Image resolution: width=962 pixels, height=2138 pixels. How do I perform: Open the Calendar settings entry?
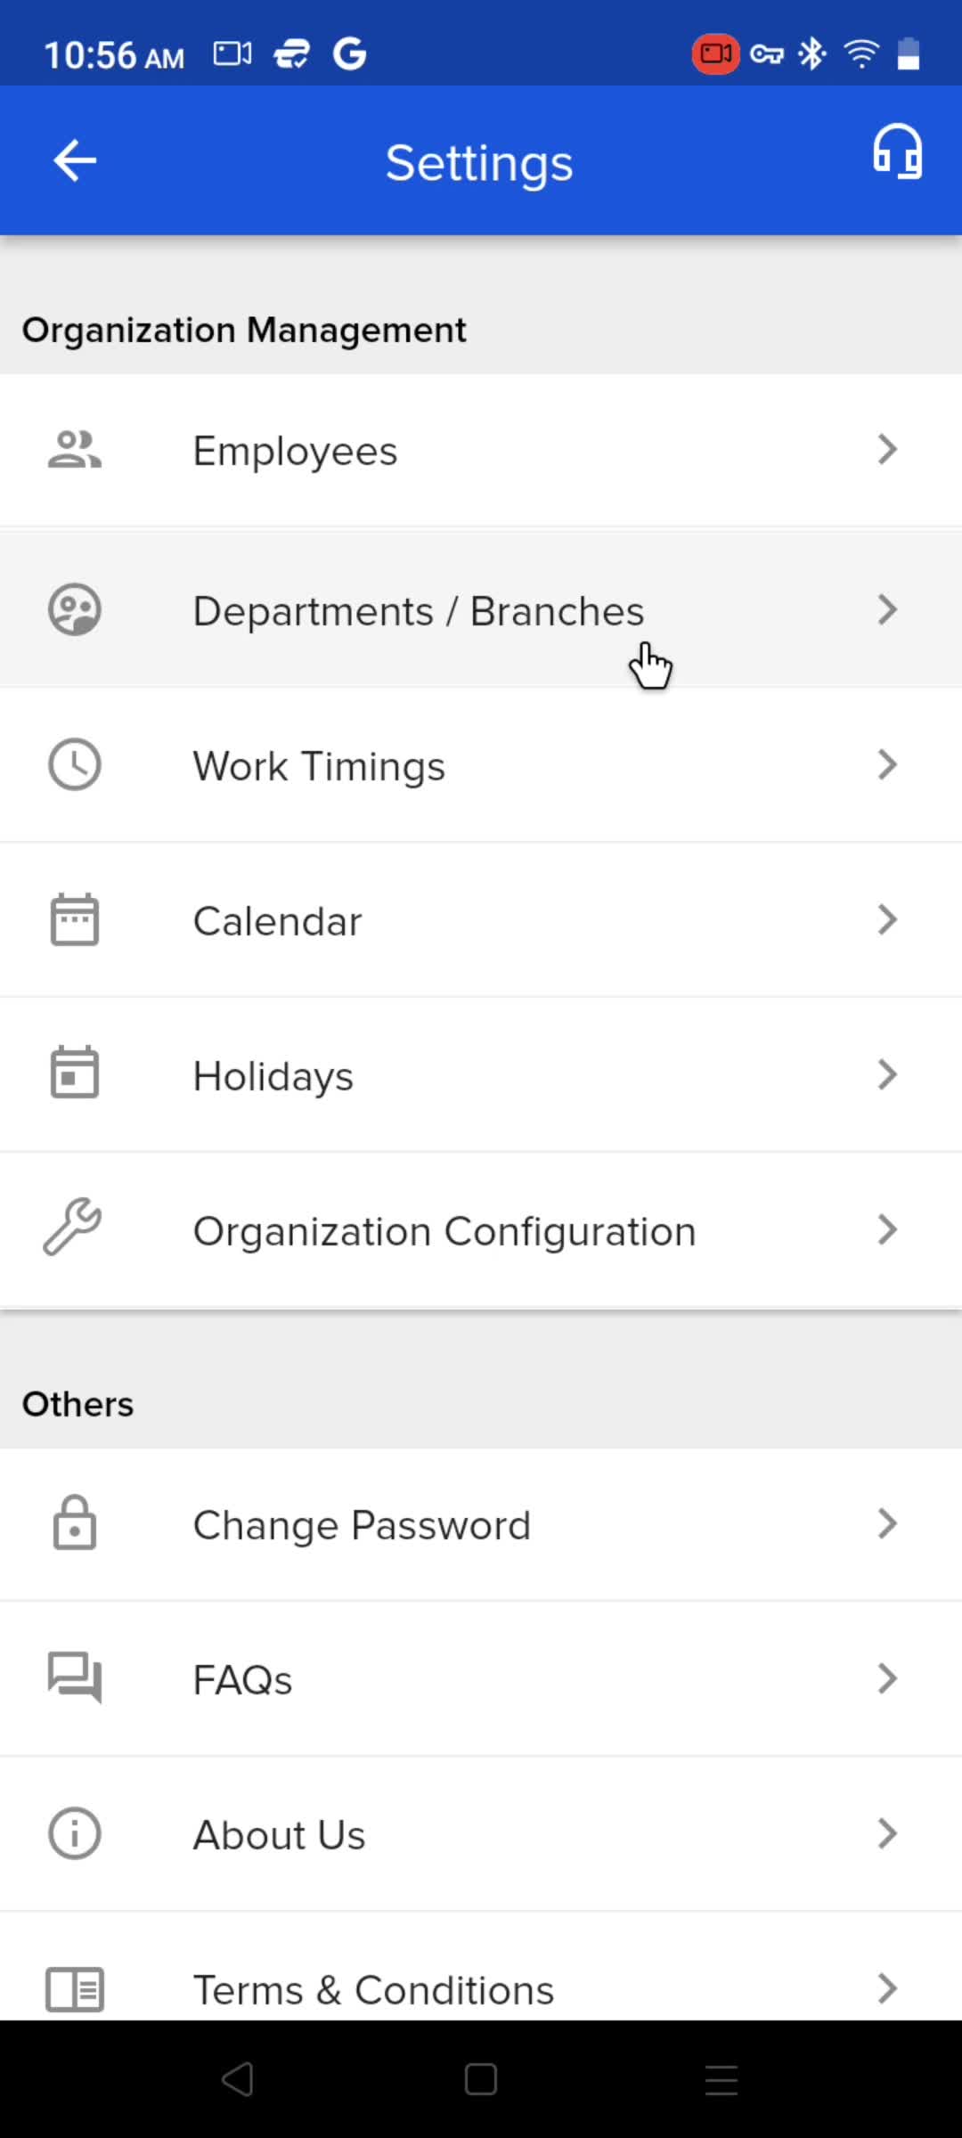[481, 920]
